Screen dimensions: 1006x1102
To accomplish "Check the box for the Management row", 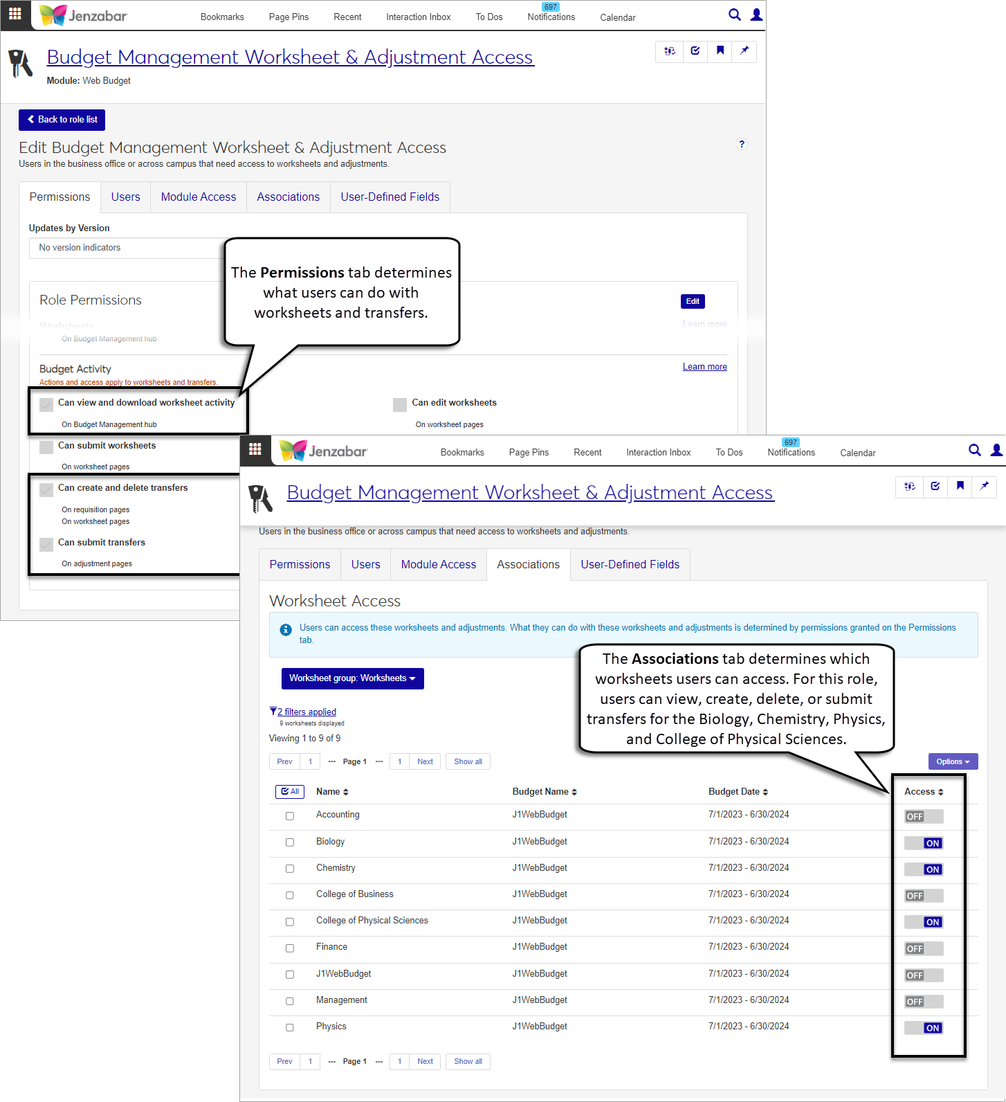I will (290, 1002).
